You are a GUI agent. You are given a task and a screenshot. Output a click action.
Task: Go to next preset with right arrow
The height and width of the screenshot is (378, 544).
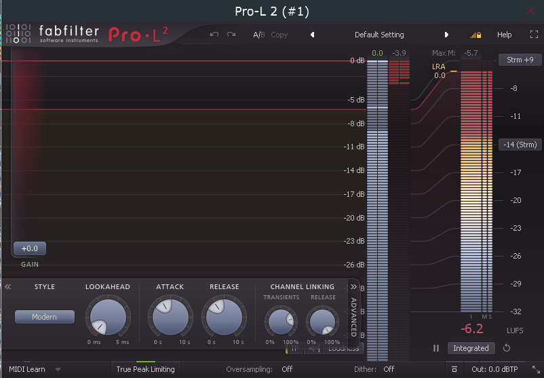point(446,35)
